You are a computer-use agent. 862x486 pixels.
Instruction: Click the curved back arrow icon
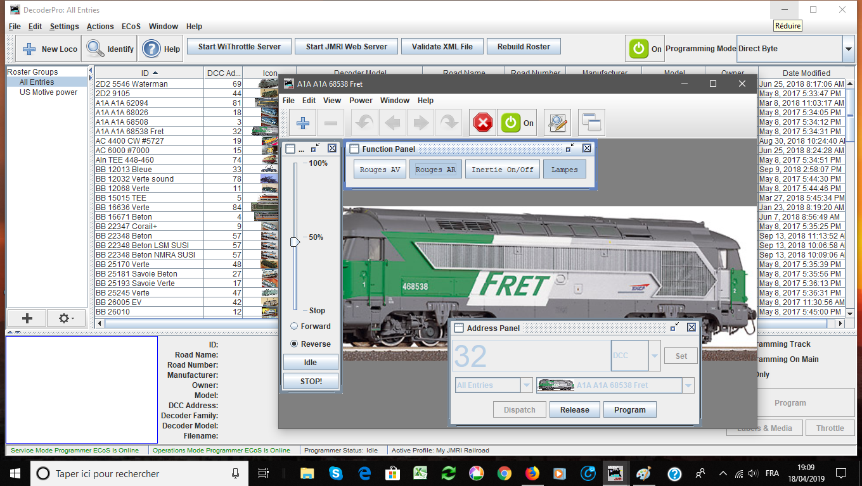[x=365, y=123]
